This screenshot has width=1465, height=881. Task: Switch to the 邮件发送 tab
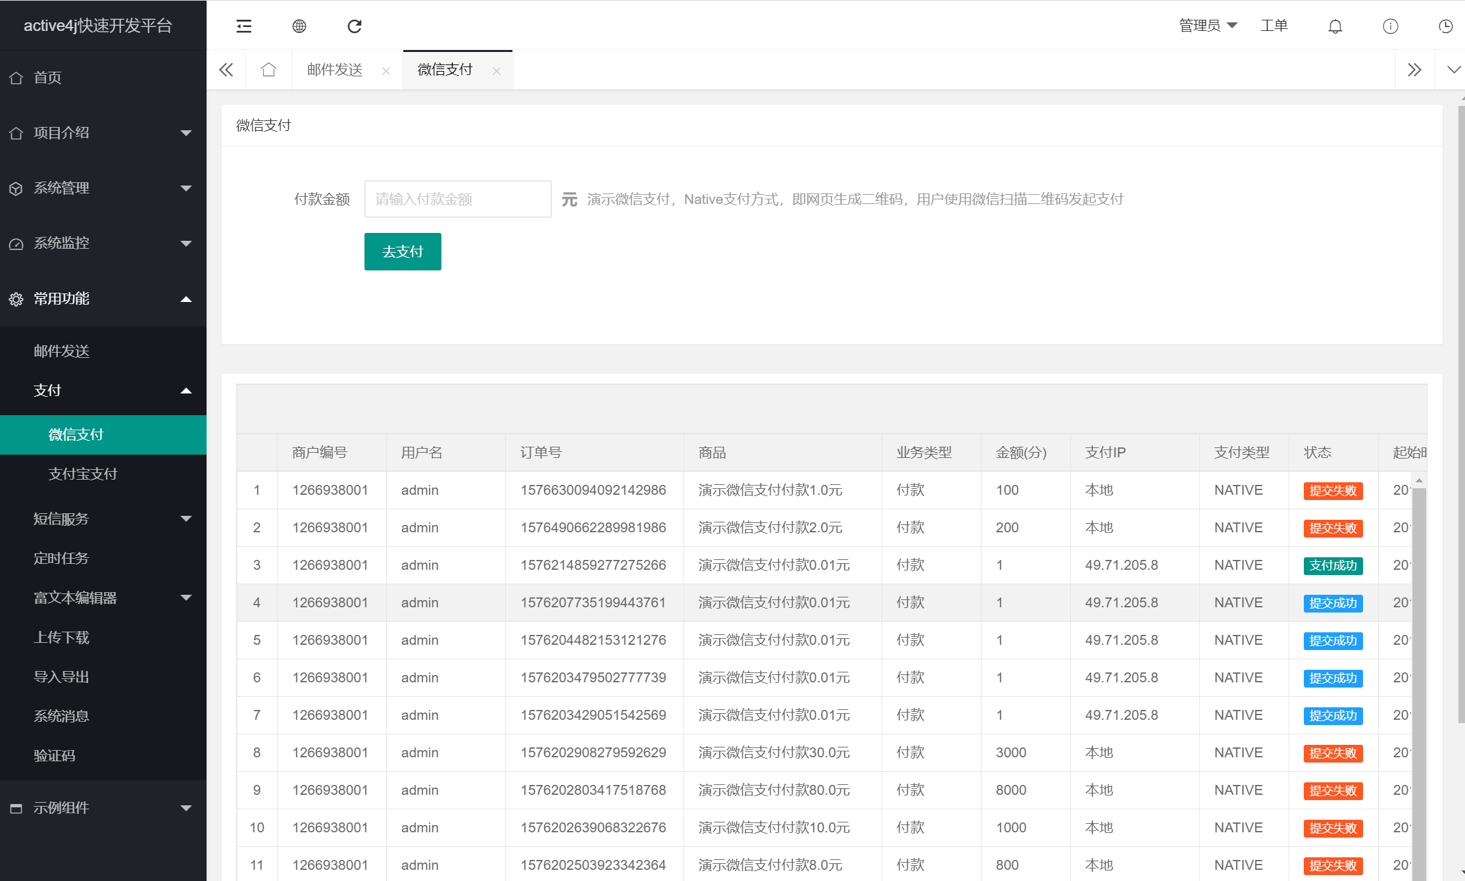335,70
